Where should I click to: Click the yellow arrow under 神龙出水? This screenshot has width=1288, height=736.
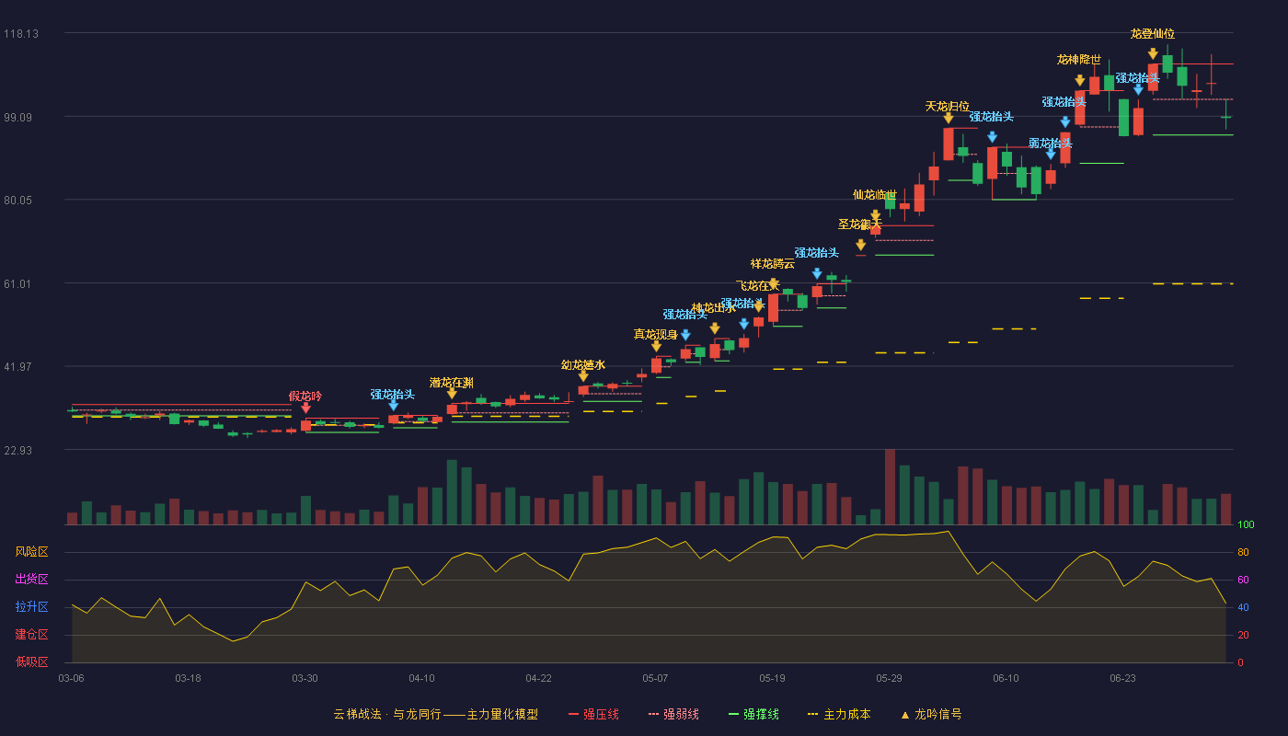(715, 328)
